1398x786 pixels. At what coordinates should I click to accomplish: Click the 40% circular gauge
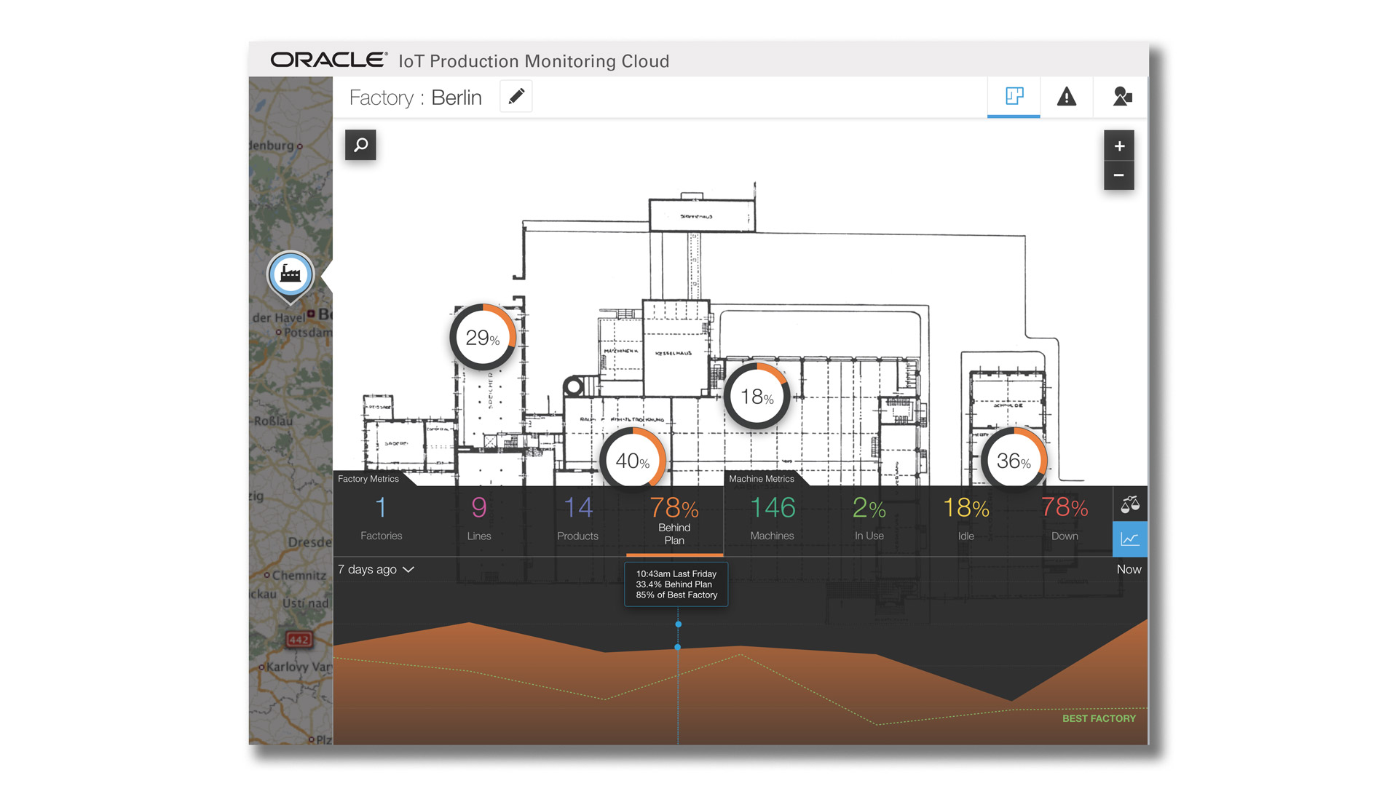click(633, 460)
